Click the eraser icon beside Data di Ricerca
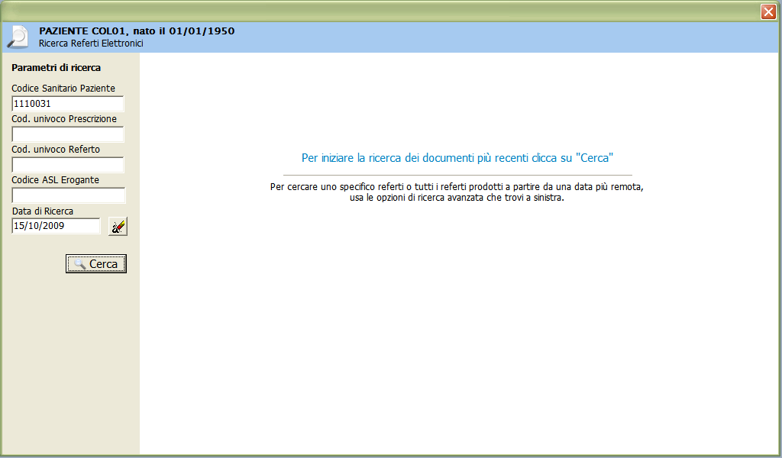Screen dimensions: 782x458 pyautogui.click(x=118, y=226)
